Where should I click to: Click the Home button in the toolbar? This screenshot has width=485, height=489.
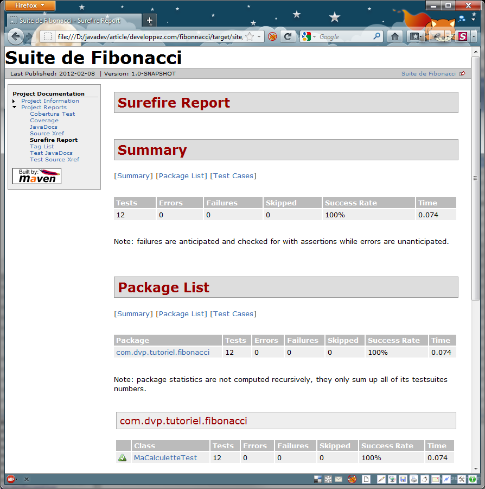point(395,36)
